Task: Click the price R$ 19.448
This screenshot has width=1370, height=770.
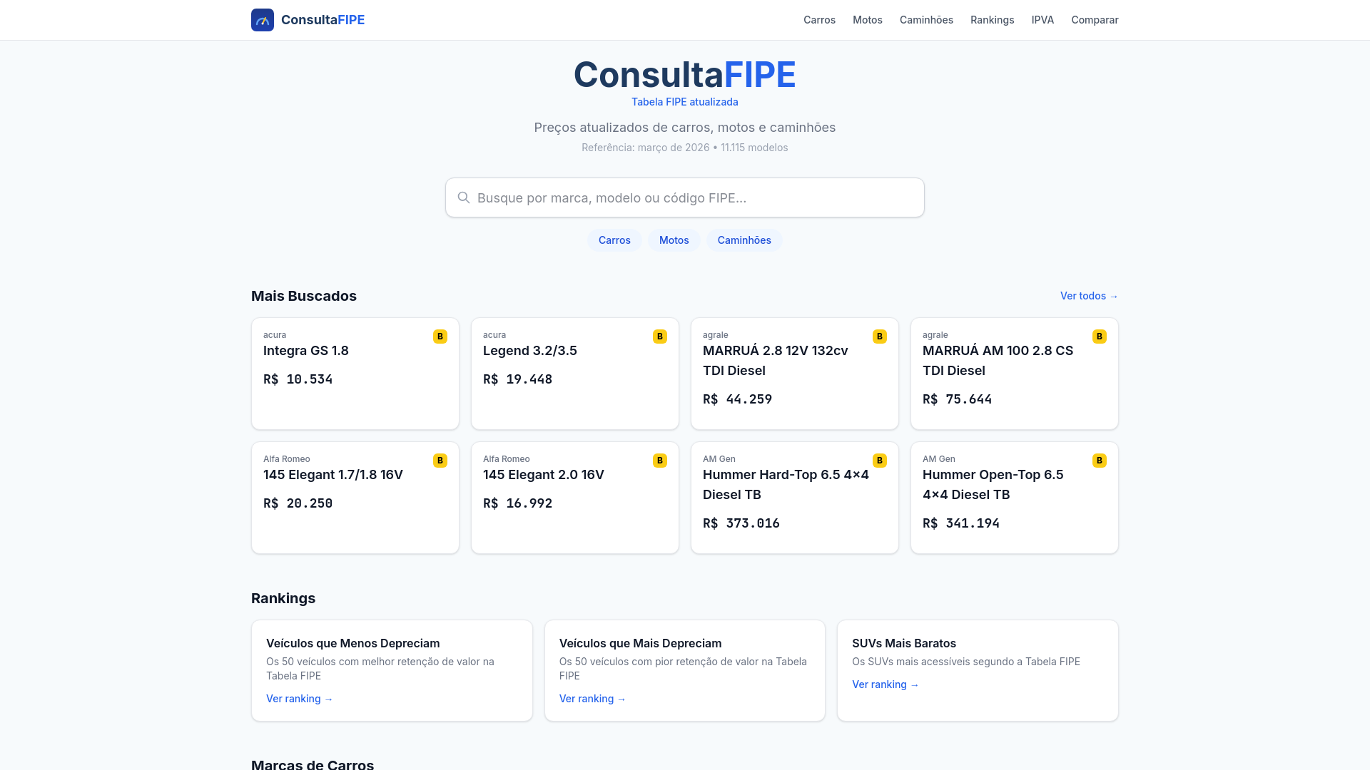Action: [x=517, y=379]
